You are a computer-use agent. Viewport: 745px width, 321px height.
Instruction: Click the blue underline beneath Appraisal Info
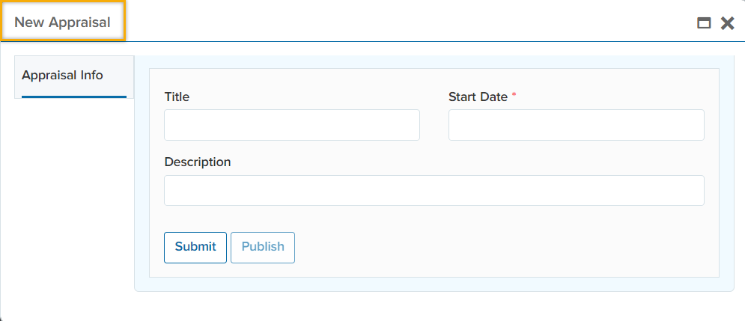(74, 97)
